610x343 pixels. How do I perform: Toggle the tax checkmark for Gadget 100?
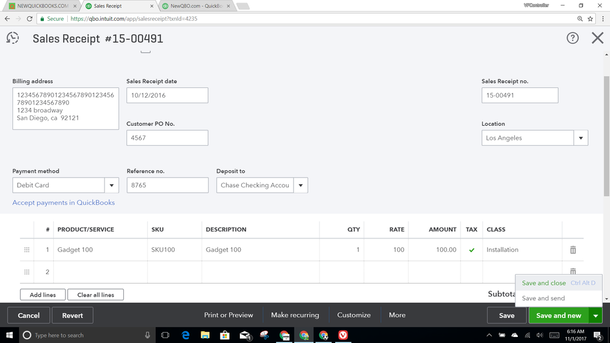coord(471,250)
